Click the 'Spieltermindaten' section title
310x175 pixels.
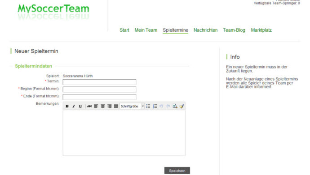33,66
